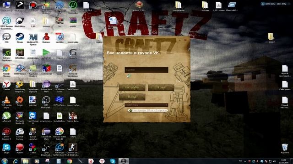293x164 pixels.
Task: Open Steam from the desktop
Action: point(20,38)
